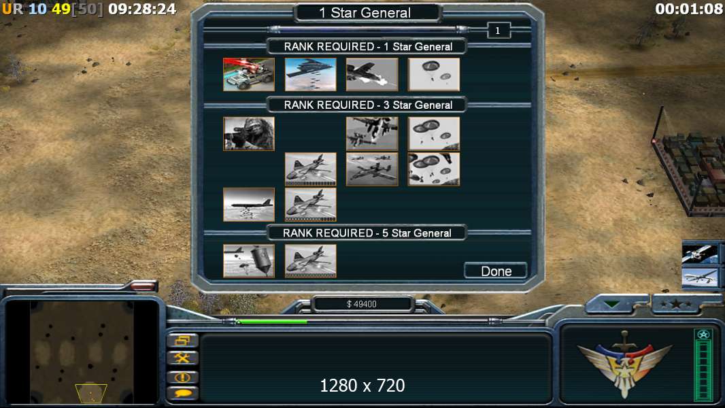The height and width of the screenshot is (408, 725).
Task: Click the winged sword Generals emblem
Action: pyautogui.click(x=624, y=364)
